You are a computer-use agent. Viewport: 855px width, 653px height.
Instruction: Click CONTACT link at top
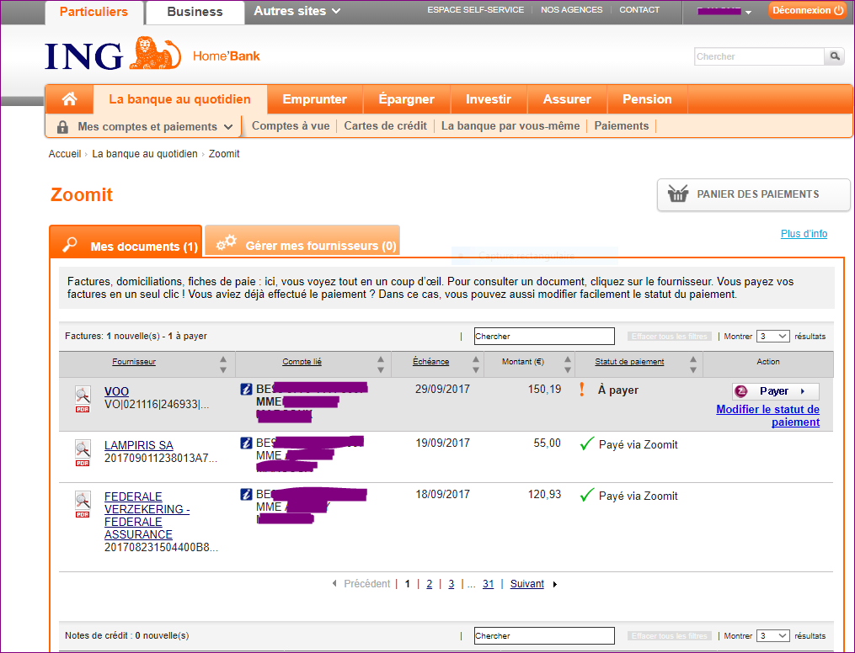click(x=639, y=10)
